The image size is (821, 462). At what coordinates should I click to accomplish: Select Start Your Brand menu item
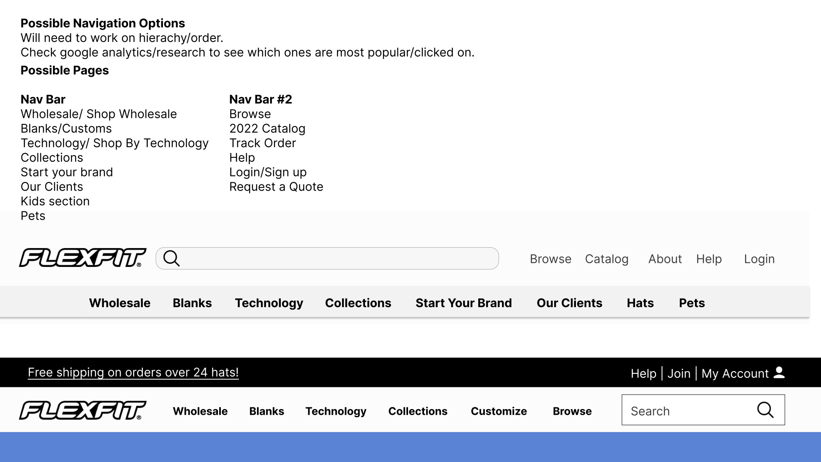[463, 303]
